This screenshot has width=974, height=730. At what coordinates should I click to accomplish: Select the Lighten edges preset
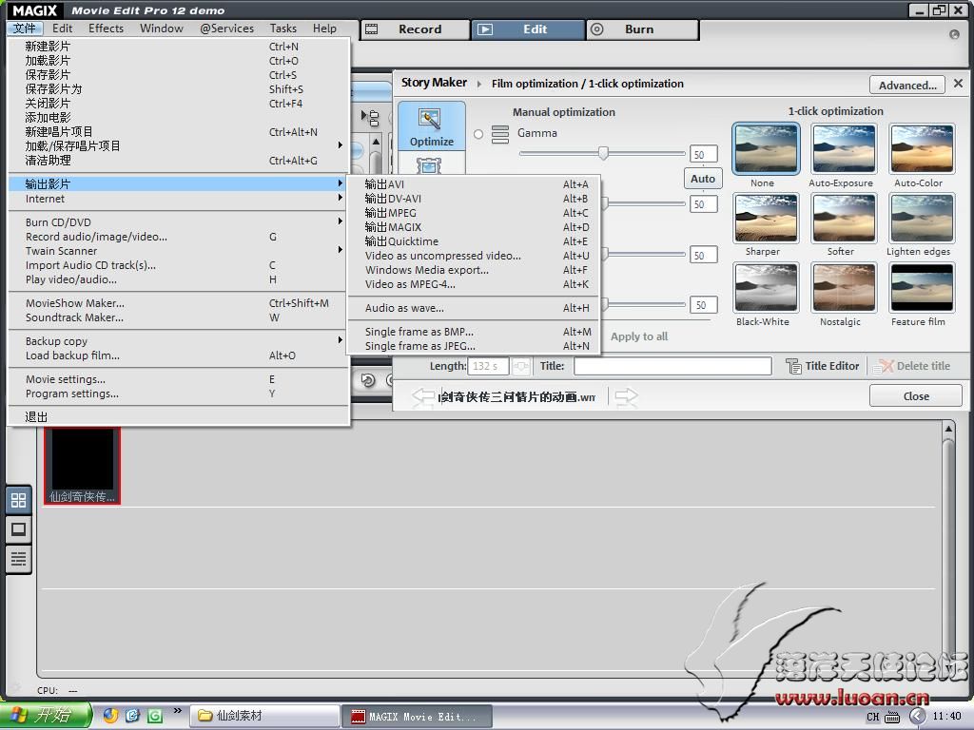[922, 218]
